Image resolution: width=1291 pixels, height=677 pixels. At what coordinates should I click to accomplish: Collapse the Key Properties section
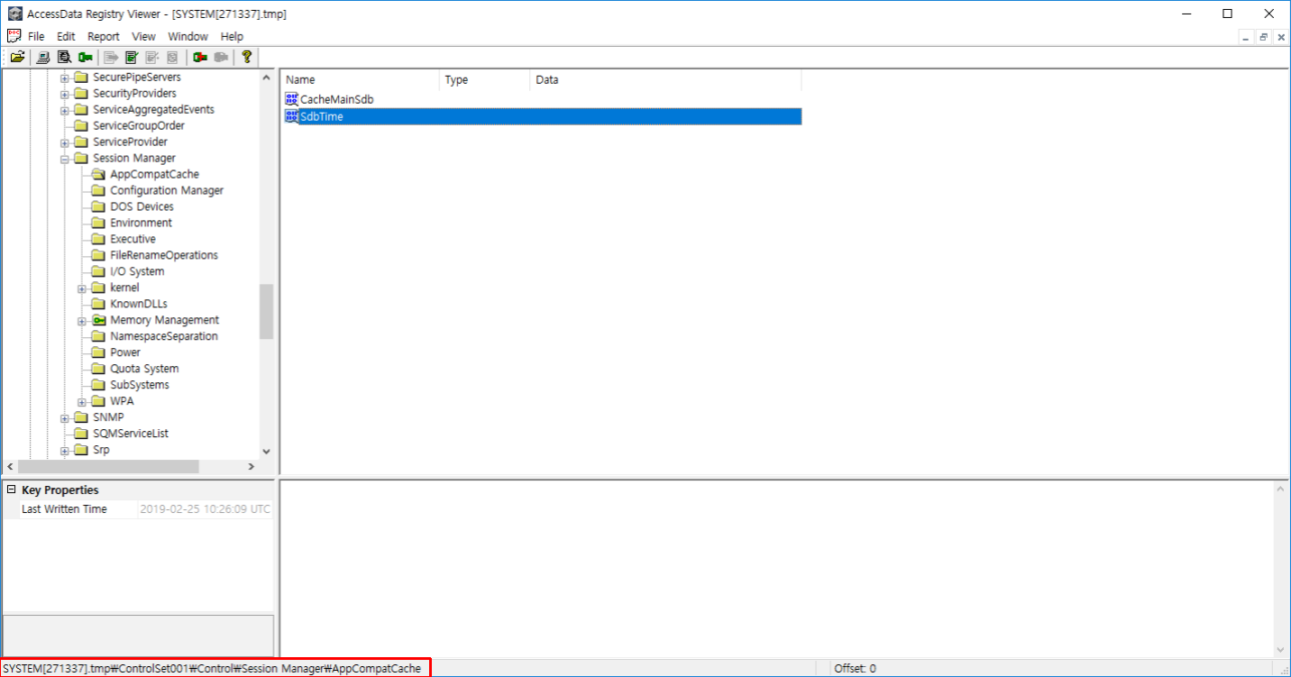click(11, 490)
